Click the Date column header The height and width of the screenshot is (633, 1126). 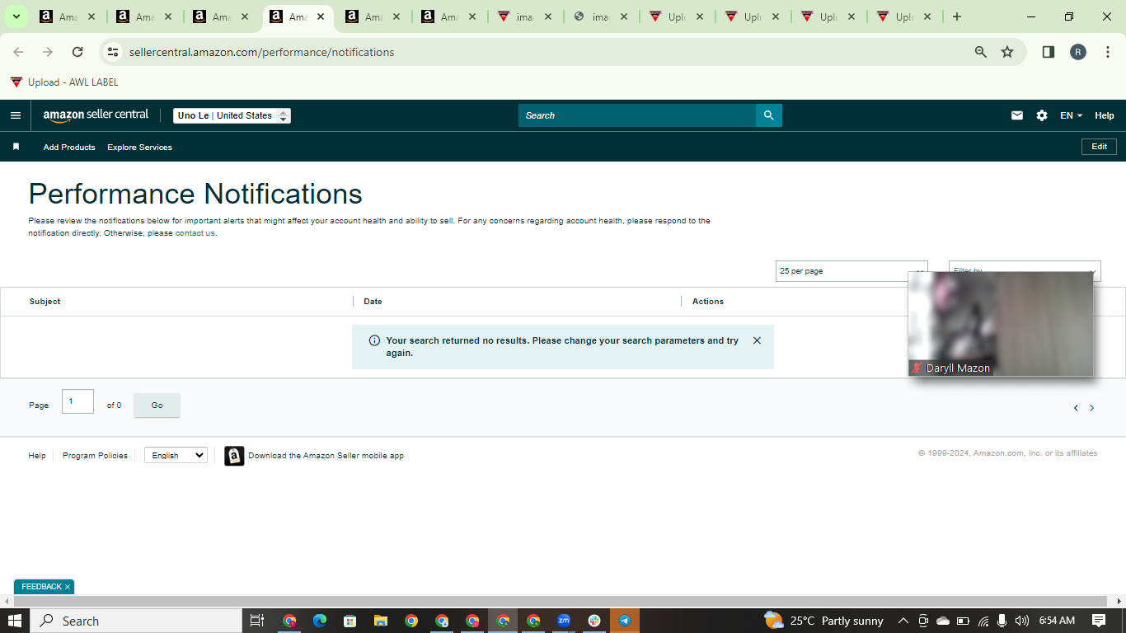point(373,302)
